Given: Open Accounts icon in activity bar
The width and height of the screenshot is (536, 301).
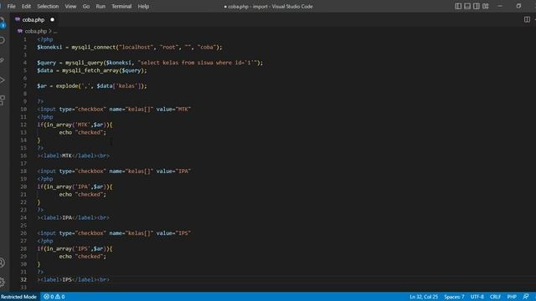Looking at the screenshot, I should pyautogui.click(x=3, y=263).
